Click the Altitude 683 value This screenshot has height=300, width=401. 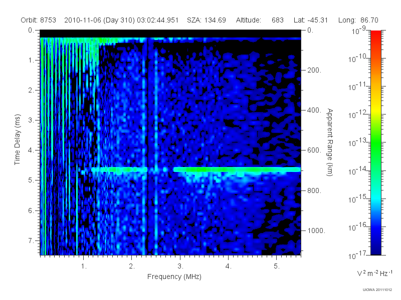tap(278, 20)
